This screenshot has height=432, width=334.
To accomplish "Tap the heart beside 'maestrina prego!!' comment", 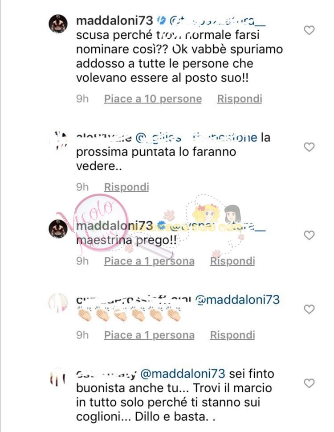I will (309, 235).
